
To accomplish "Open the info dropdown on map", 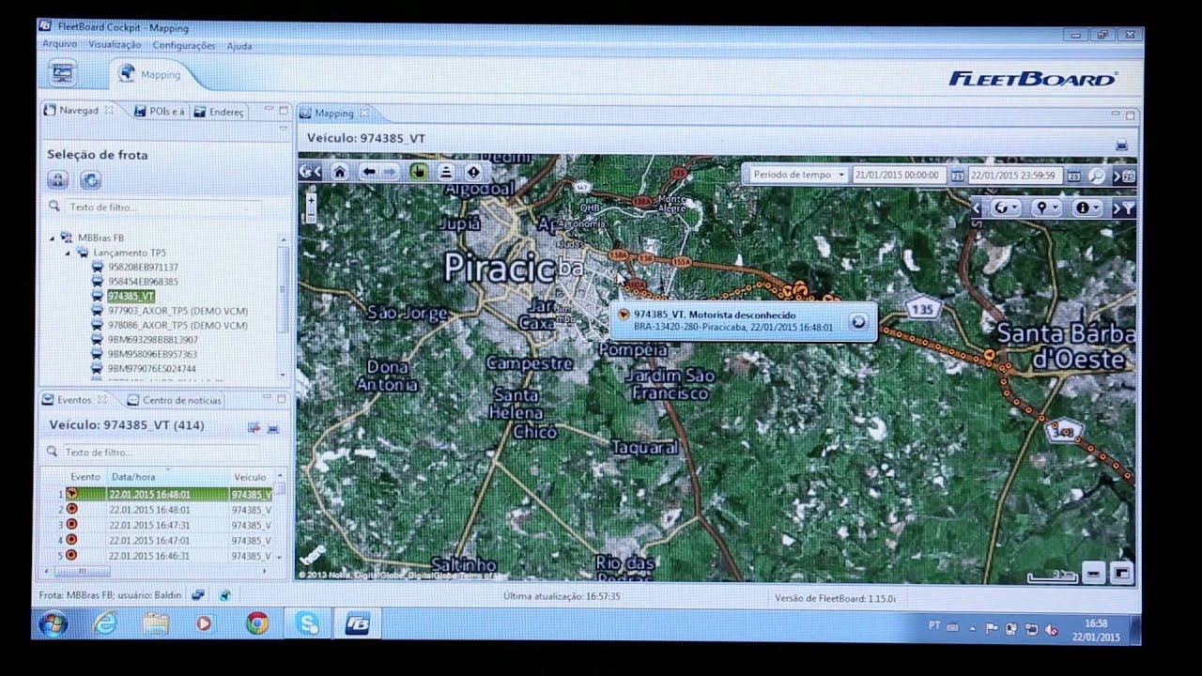I will (x=1087, y=208).
